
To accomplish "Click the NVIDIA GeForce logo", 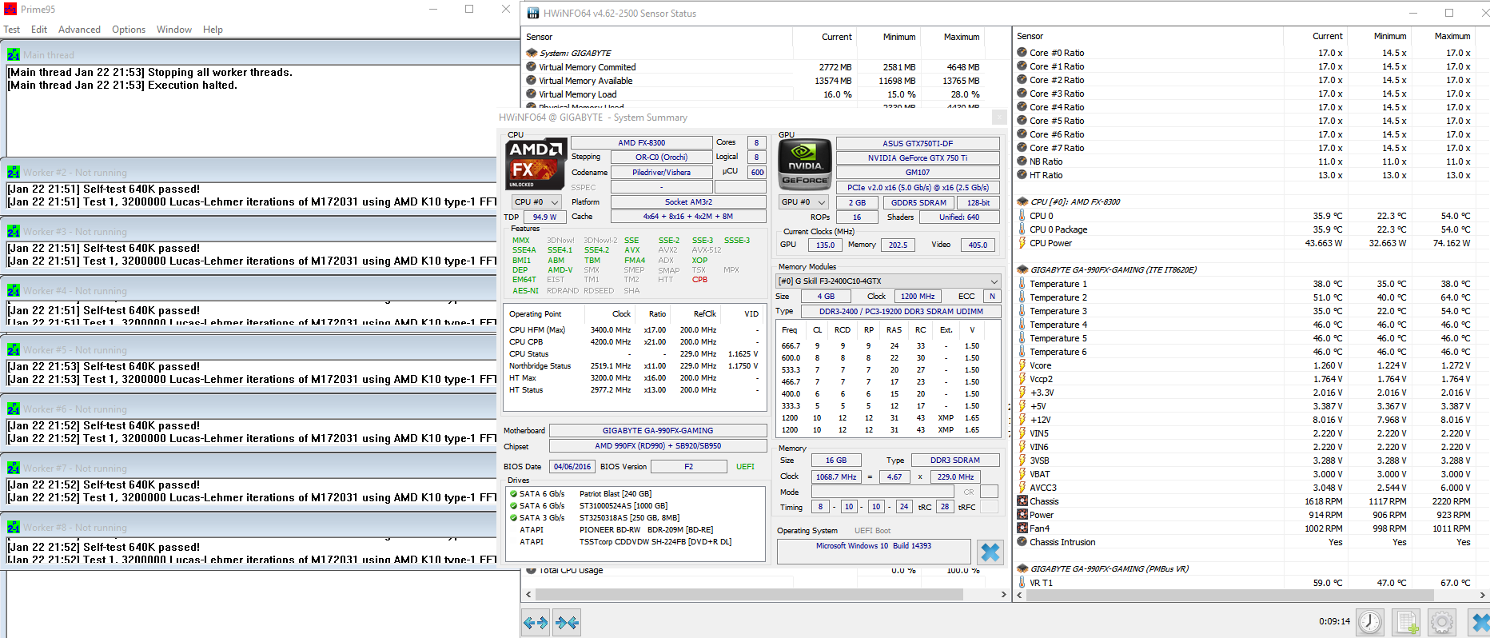I will tap(804, 164).
